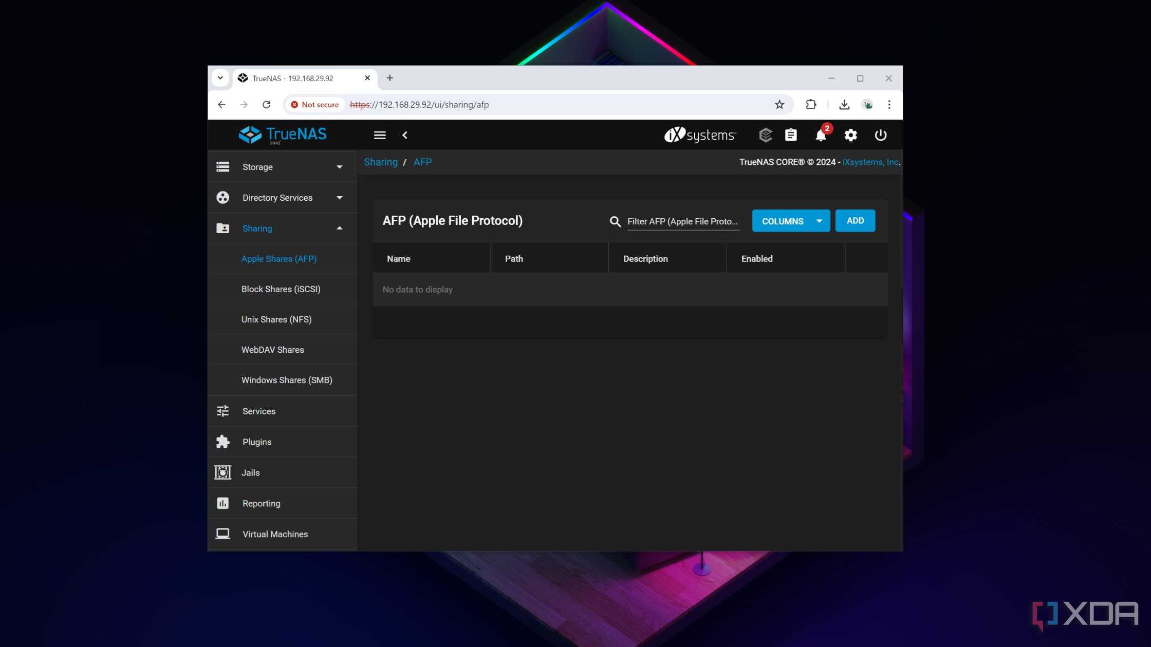
Task: Click the iXsystems logo in header
Action: tap(700, 135)
